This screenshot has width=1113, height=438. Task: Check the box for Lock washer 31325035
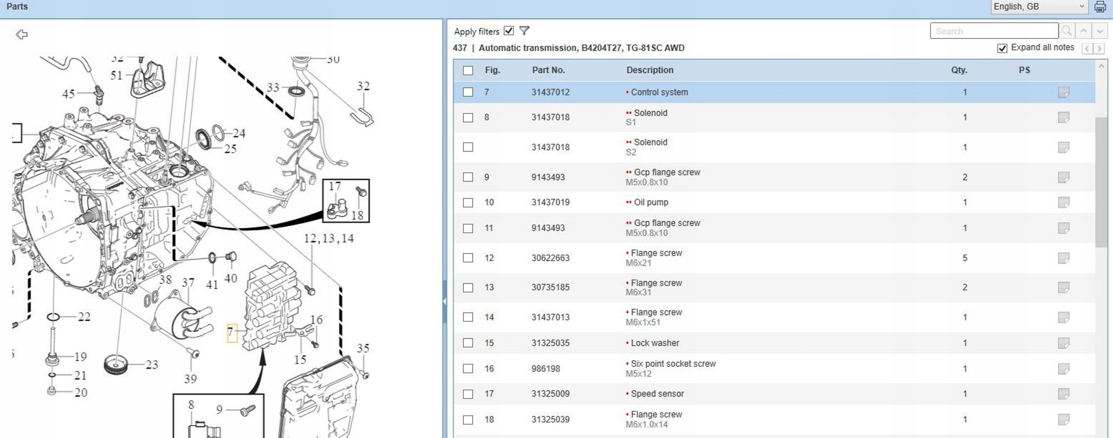coord(468,343)
